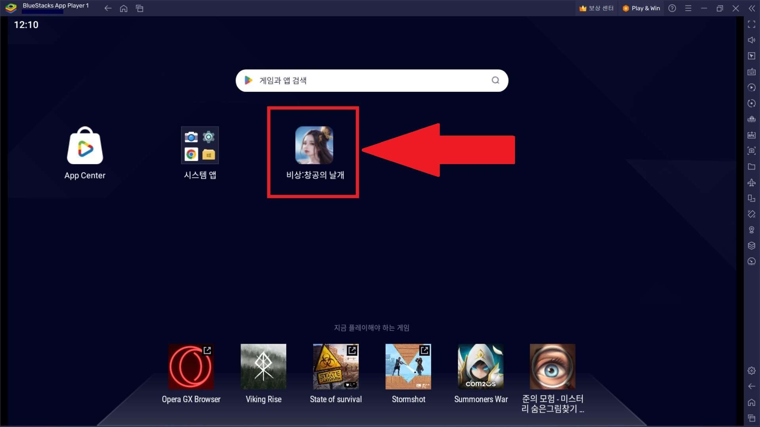Open Summoners War recommended game
Image resolution: width=760 pixels, height=427 pixels.
[481, 374]
